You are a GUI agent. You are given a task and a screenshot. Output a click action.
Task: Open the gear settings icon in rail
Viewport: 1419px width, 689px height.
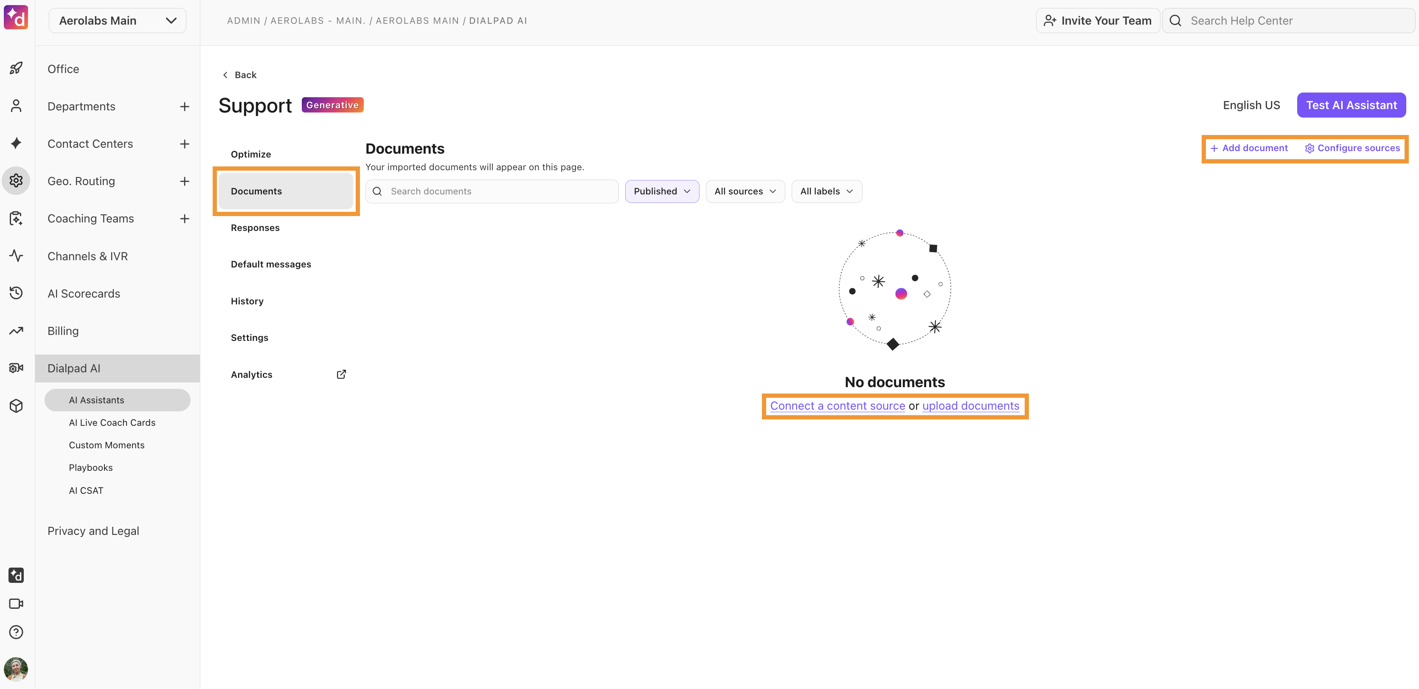pyautogui.click(x=16, y=180)
